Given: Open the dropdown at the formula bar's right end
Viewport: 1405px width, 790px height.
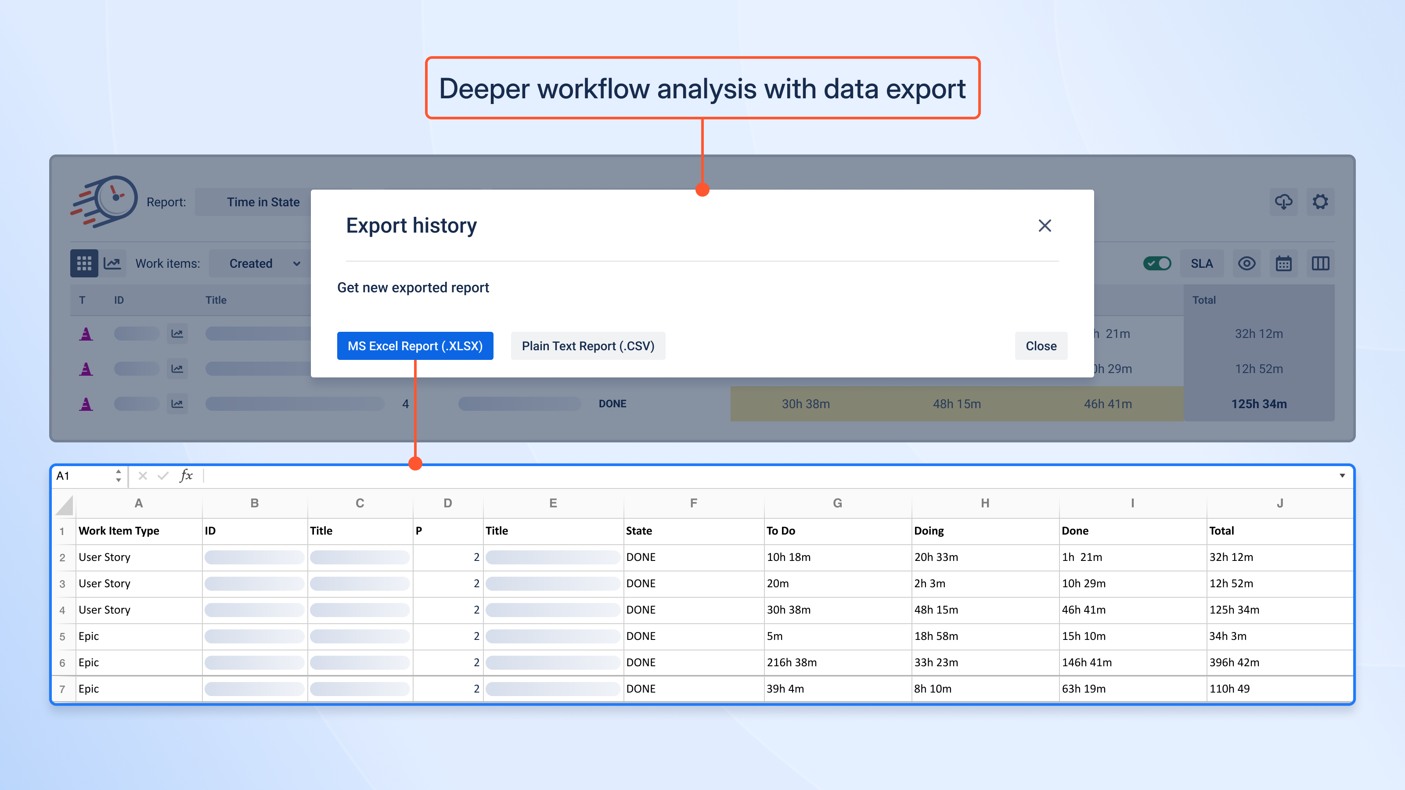Looking at the screenshot, I should [1343, 475].
